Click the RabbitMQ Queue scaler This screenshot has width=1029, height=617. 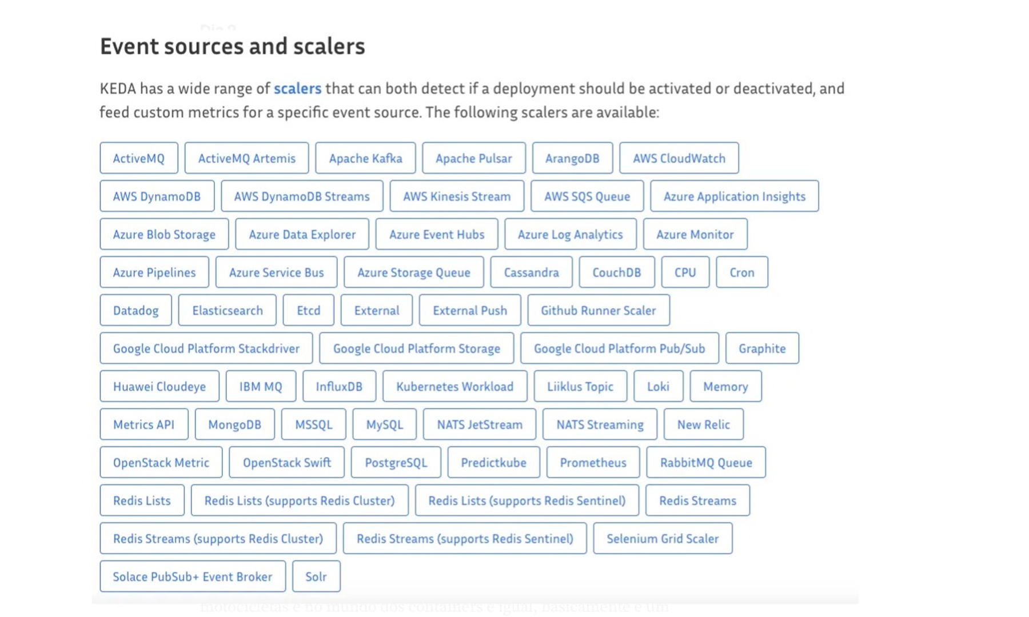705,463
